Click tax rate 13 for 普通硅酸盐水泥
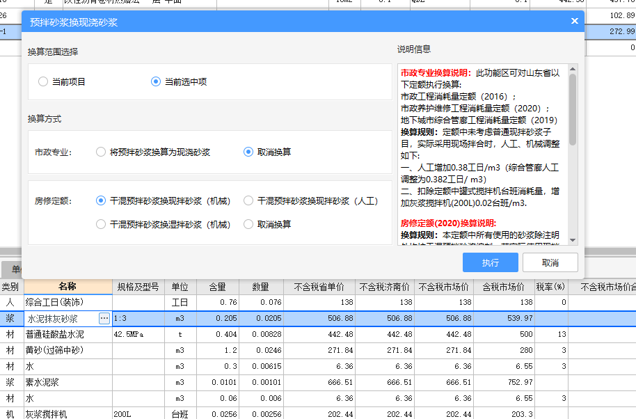 coord(551,335)
